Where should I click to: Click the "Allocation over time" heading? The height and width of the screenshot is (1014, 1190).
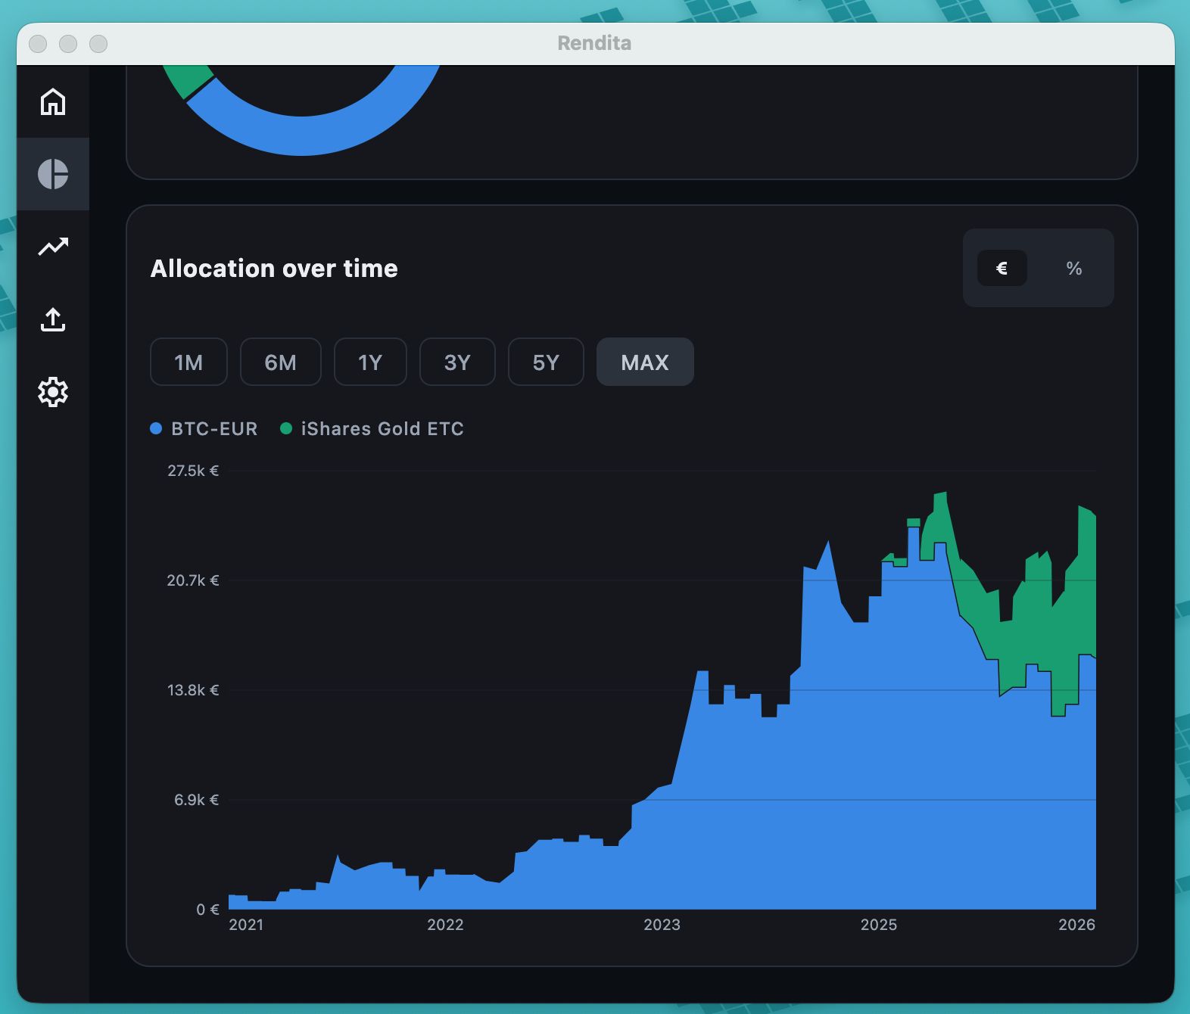coord(274,268)
